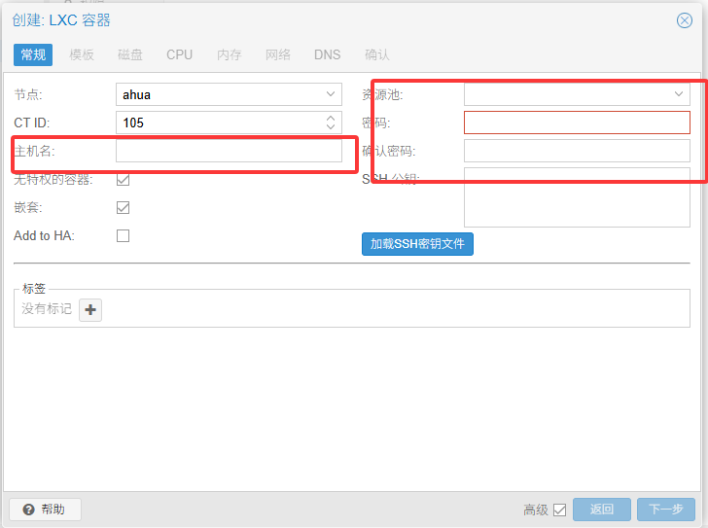Increase CT ID with up arrow
The width and height of the screenshot is (708, 528).
click(x=331, y=118)
